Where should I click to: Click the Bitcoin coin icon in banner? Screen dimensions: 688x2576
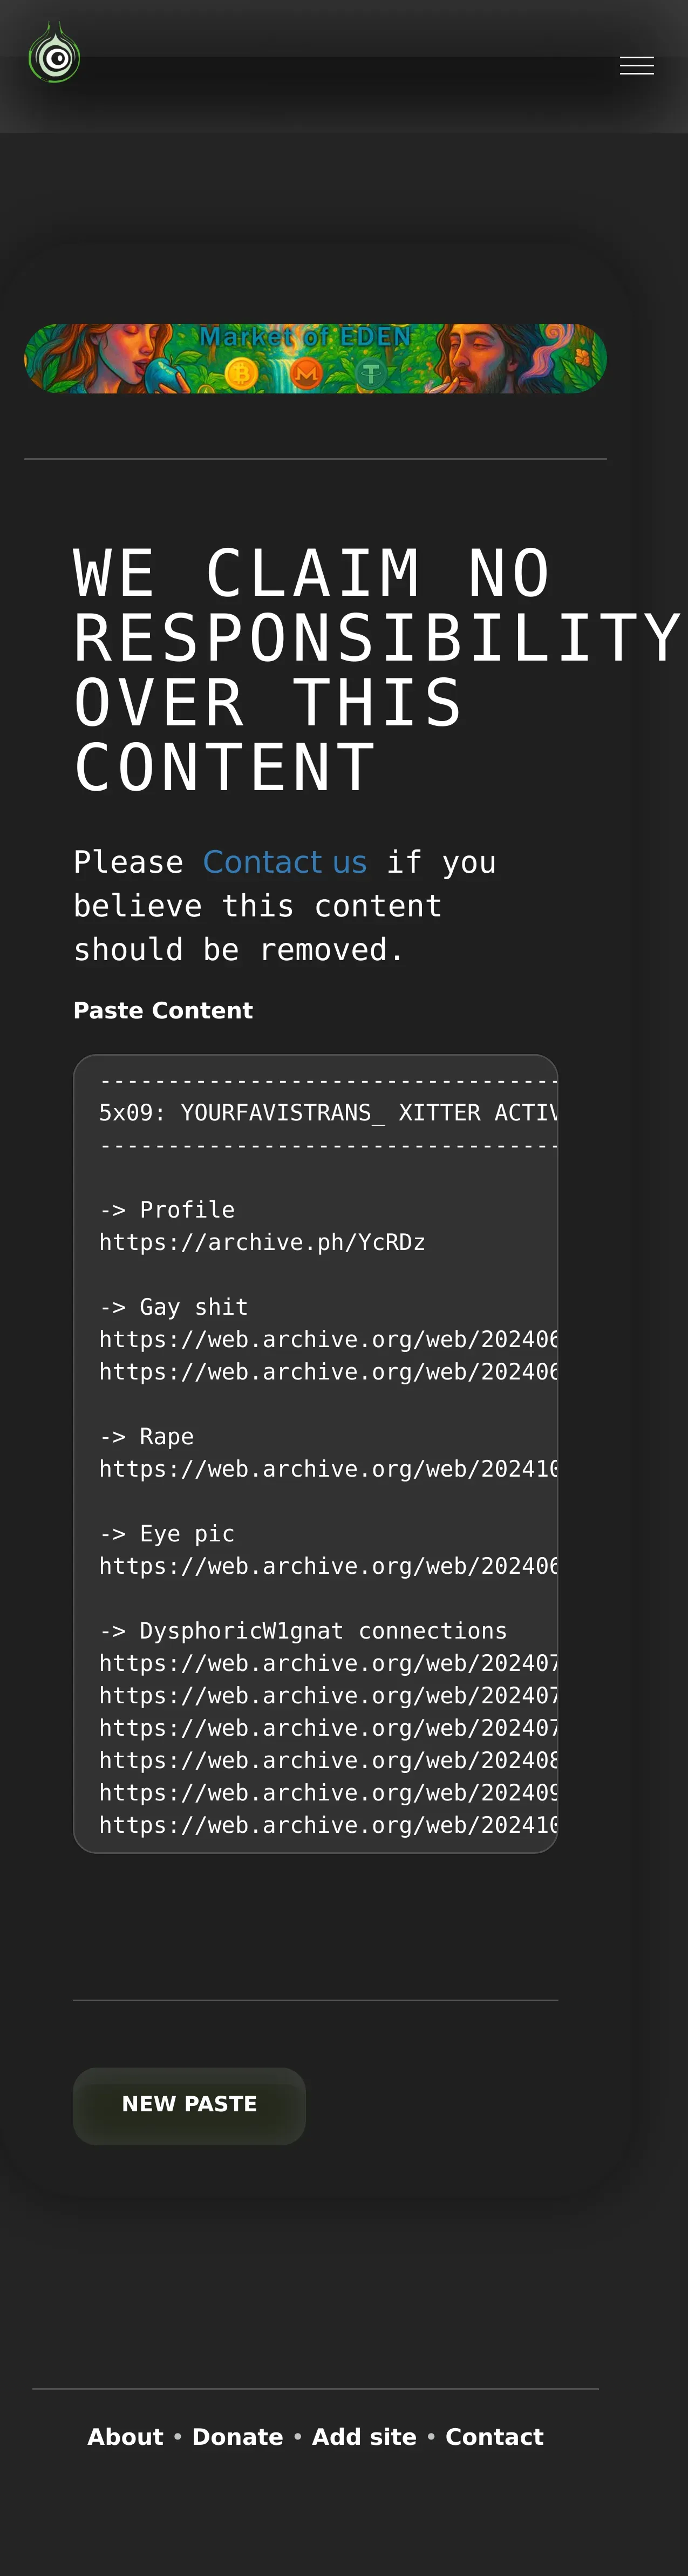pos(240,374)
